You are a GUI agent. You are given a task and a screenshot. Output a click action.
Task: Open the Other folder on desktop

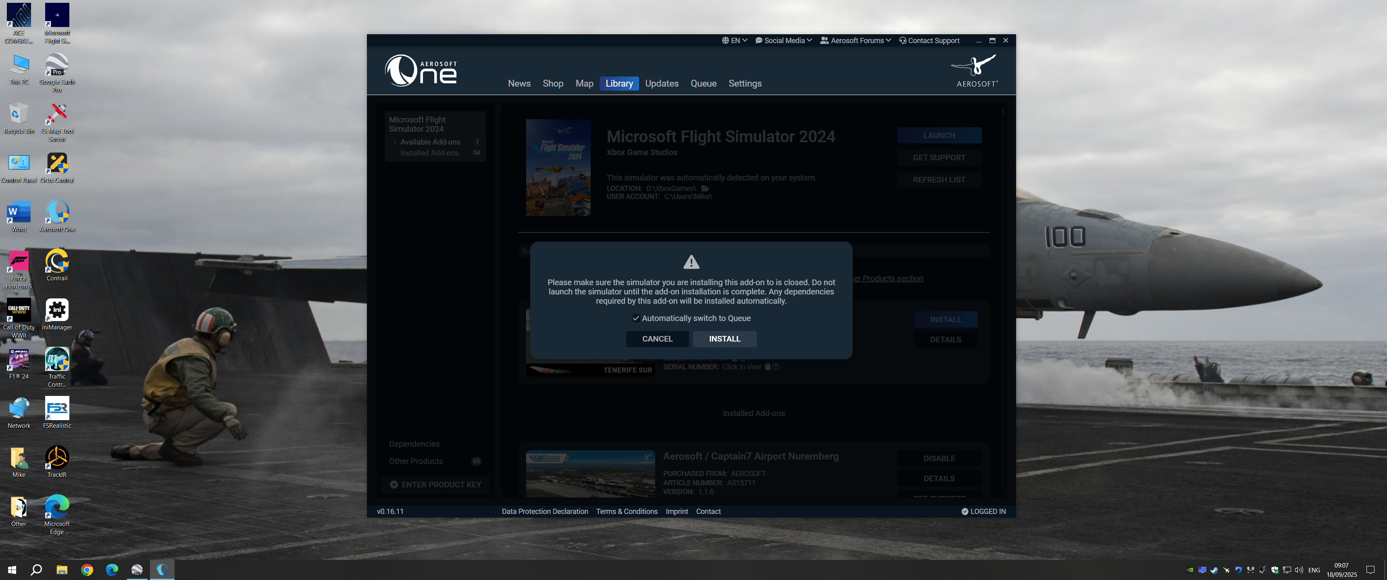19,511
